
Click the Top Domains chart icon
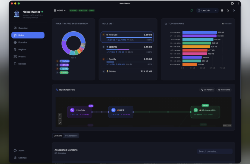point(166,24)
